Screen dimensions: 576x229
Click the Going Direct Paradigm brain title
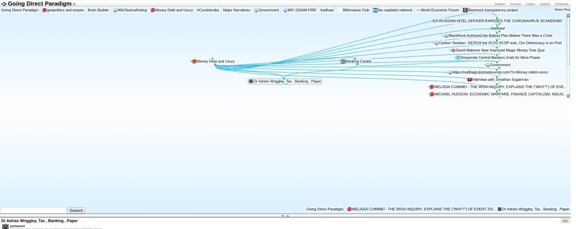tap(40, 4)
